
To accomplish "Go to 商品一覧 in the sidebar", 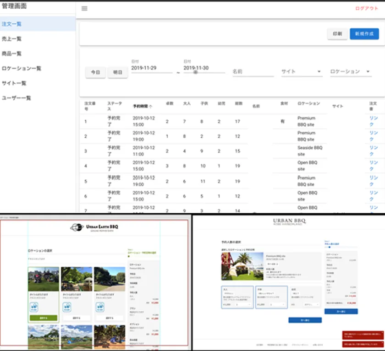I will click(x=12, y=54).
